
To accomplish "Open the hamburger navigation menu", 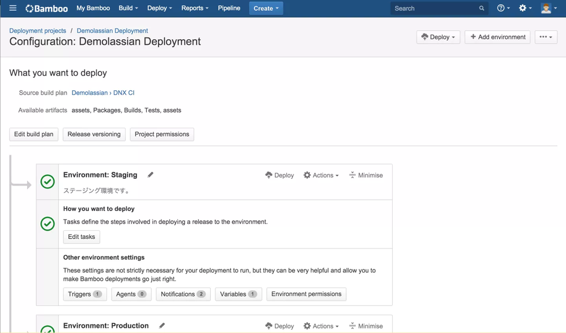I will [12, 8].
